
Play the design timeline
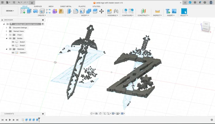click(x=10, y=120)
